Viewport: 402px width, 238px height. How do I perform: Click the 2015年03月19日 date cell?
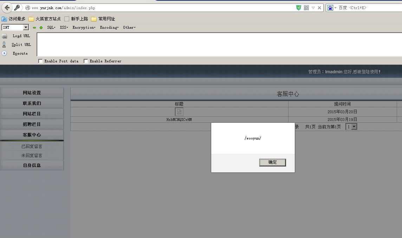342,120
